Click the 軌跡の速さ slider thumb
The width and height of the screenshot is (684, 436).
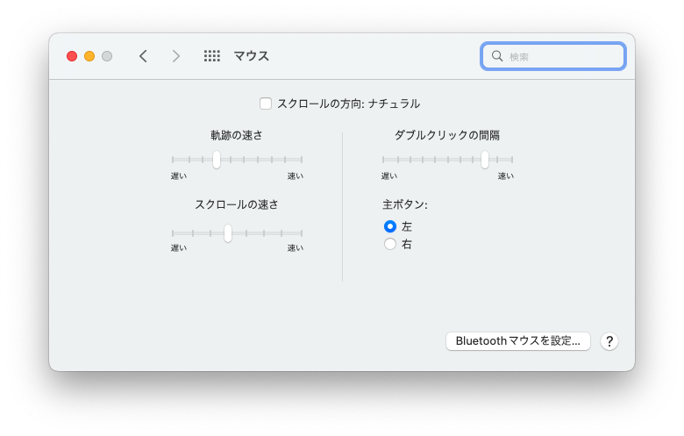(217, 160)
